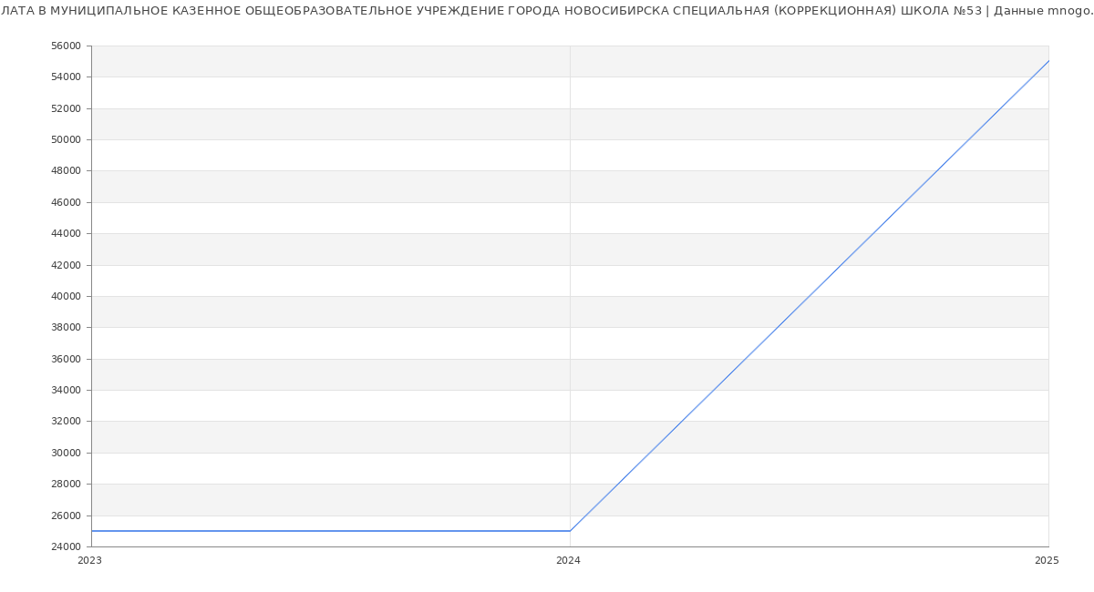
Task: Click the 26000 y-axis label
Action: pos(67,515)
